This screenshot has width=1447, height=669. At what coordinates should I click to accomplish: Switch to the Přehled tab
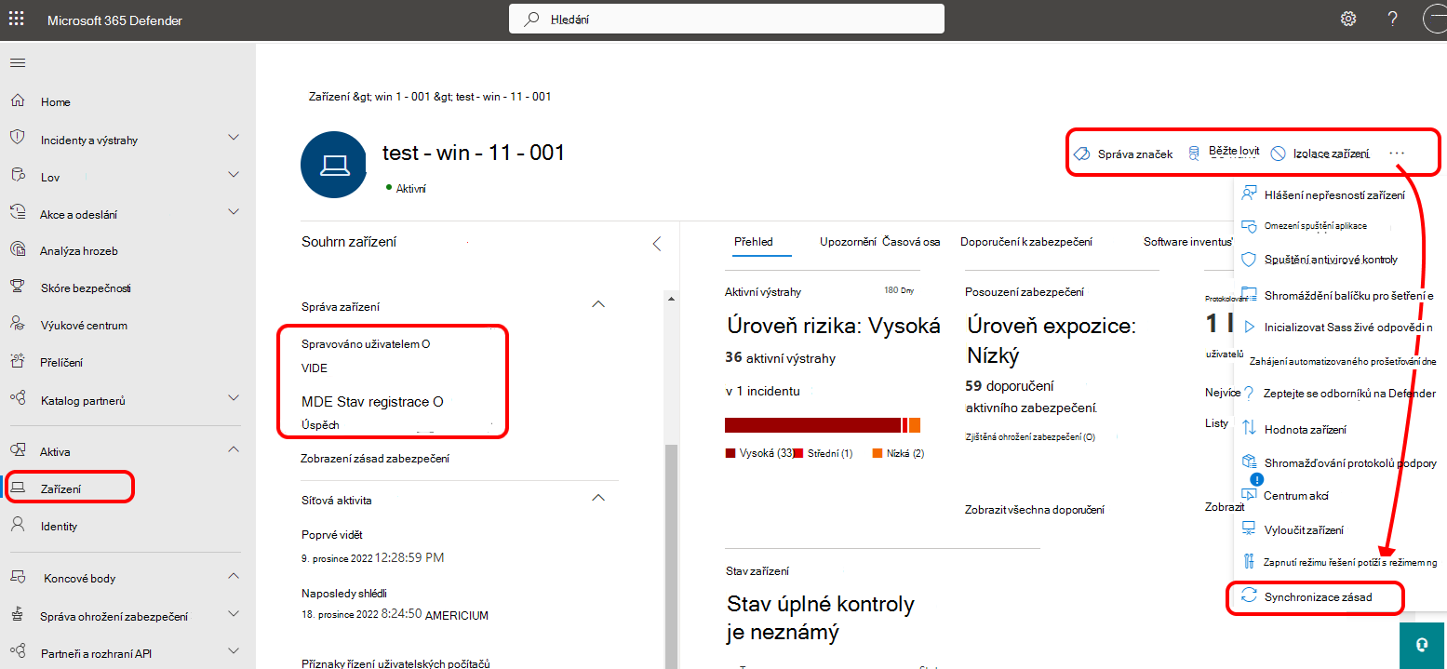[x=754, y=241]
